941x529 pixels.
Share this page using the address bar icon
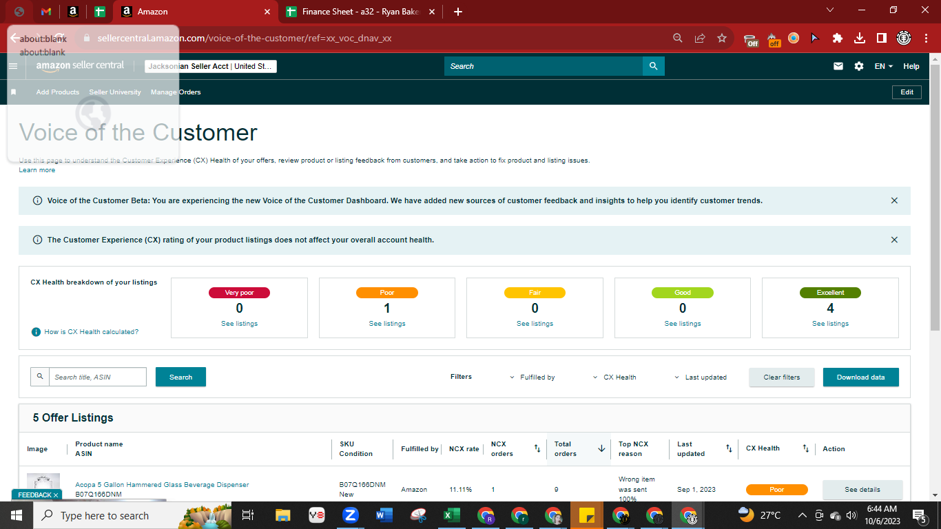(700, 38)
